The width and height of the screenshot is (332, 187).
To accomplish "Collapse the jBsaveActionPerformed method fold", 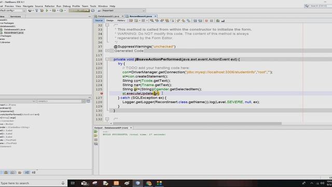I will pos(107,59).
